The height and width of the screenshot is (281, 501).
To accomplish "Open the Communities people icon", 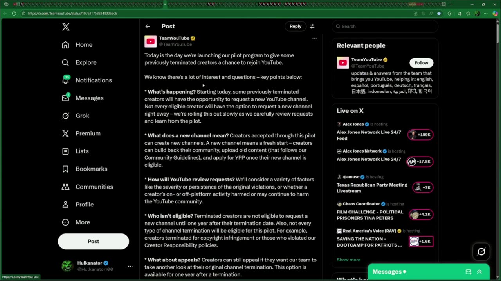I will (x=65, y=187).
